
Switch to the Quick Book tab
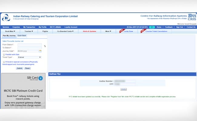pyautogui.click(x=22, y=36)
